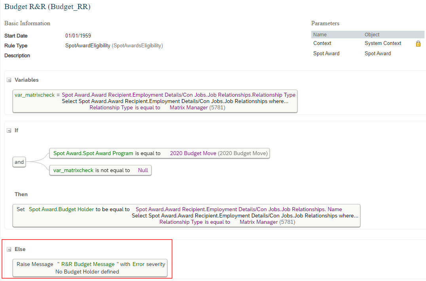
Task: Click the Null value in condition
Action: pos(143,170)
